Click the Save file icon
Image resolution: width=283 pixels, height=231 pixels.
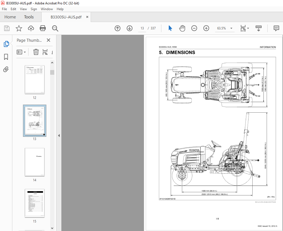(x=7, y=28)
